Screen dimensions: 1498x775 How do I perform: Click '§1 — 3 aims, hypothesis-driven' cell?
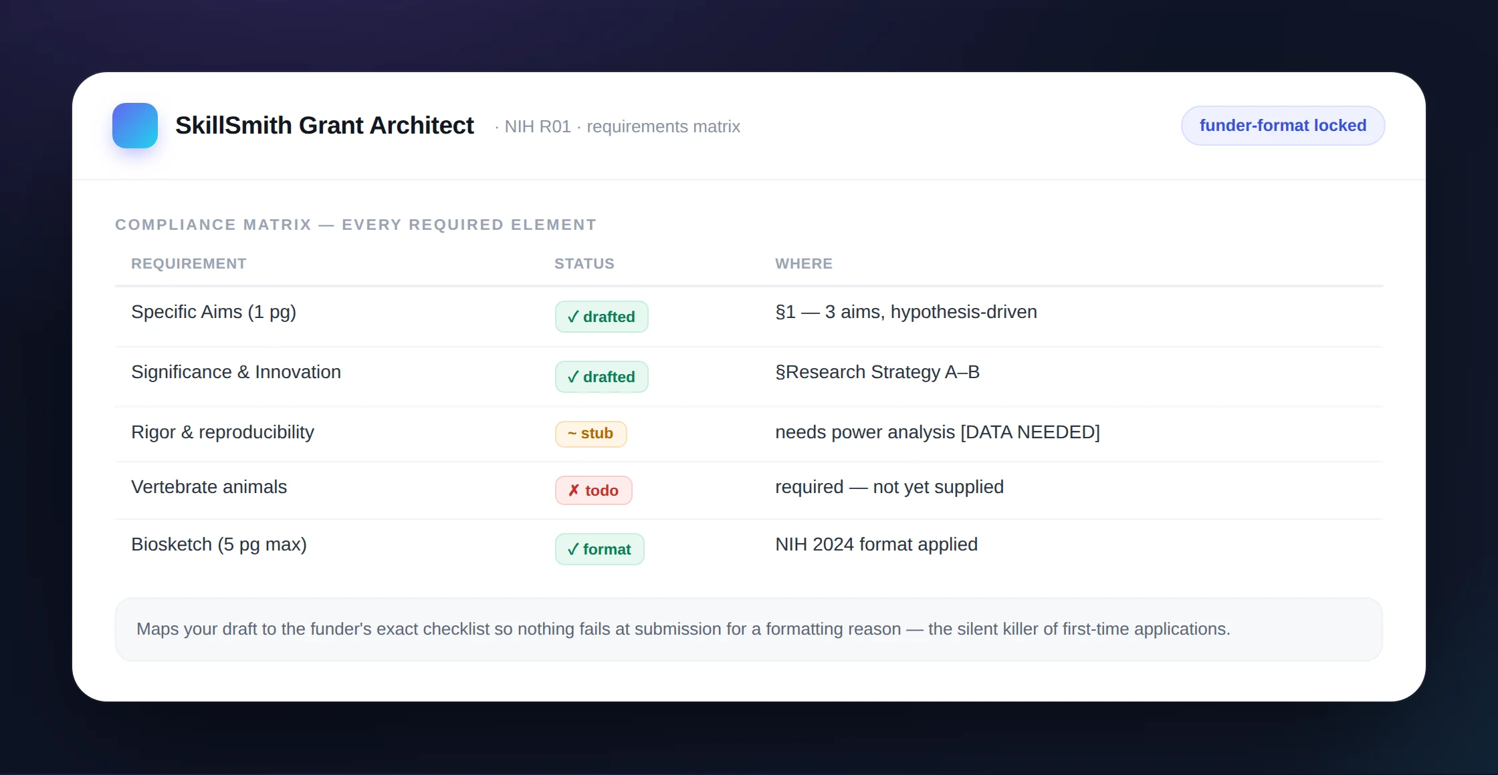tap(906, 312)
